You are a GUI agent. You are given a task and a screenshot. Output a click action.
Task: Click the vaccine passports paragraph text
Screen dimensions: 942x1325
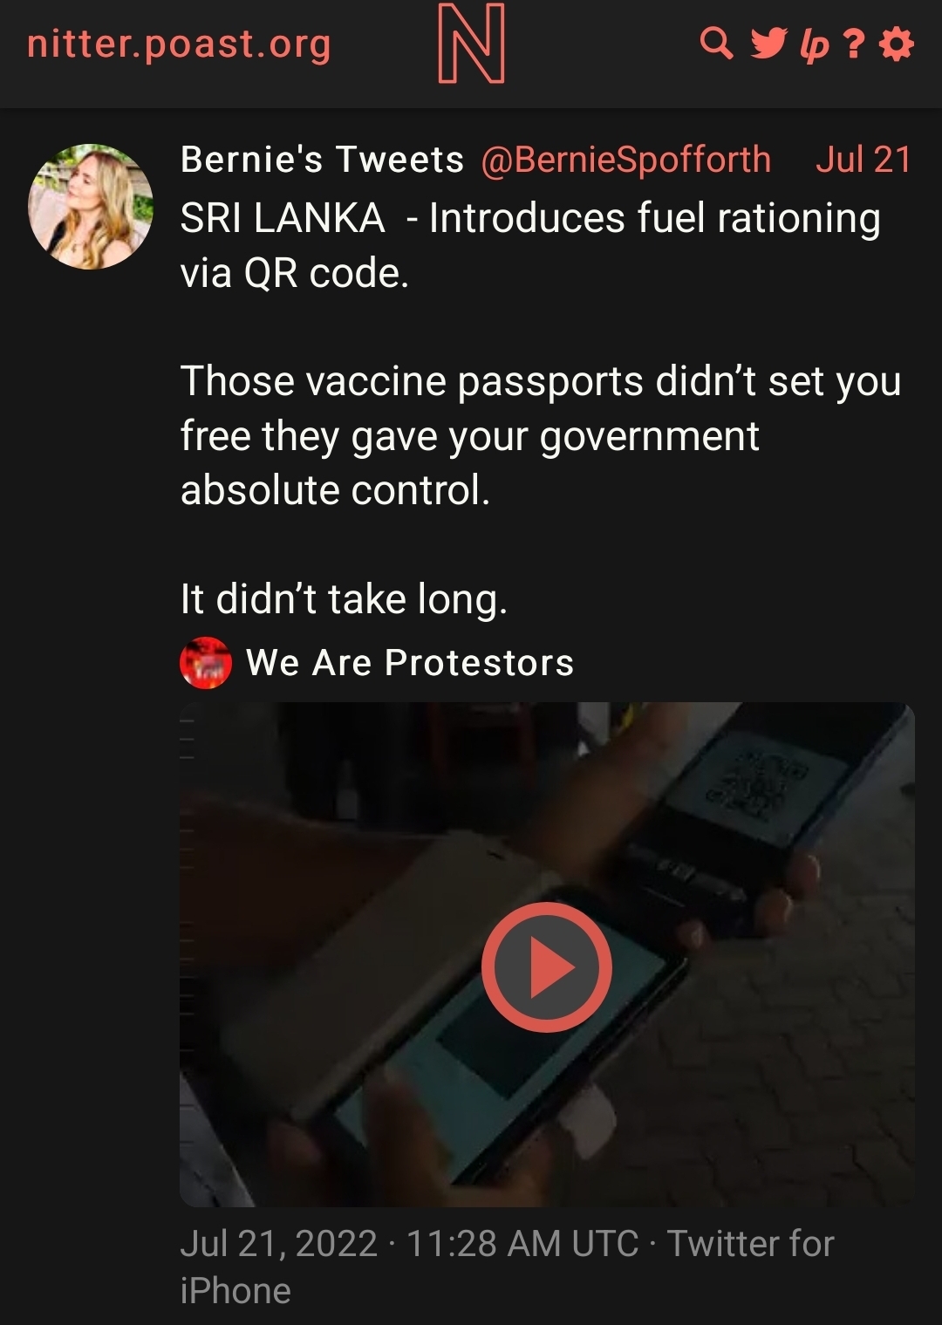541,435
